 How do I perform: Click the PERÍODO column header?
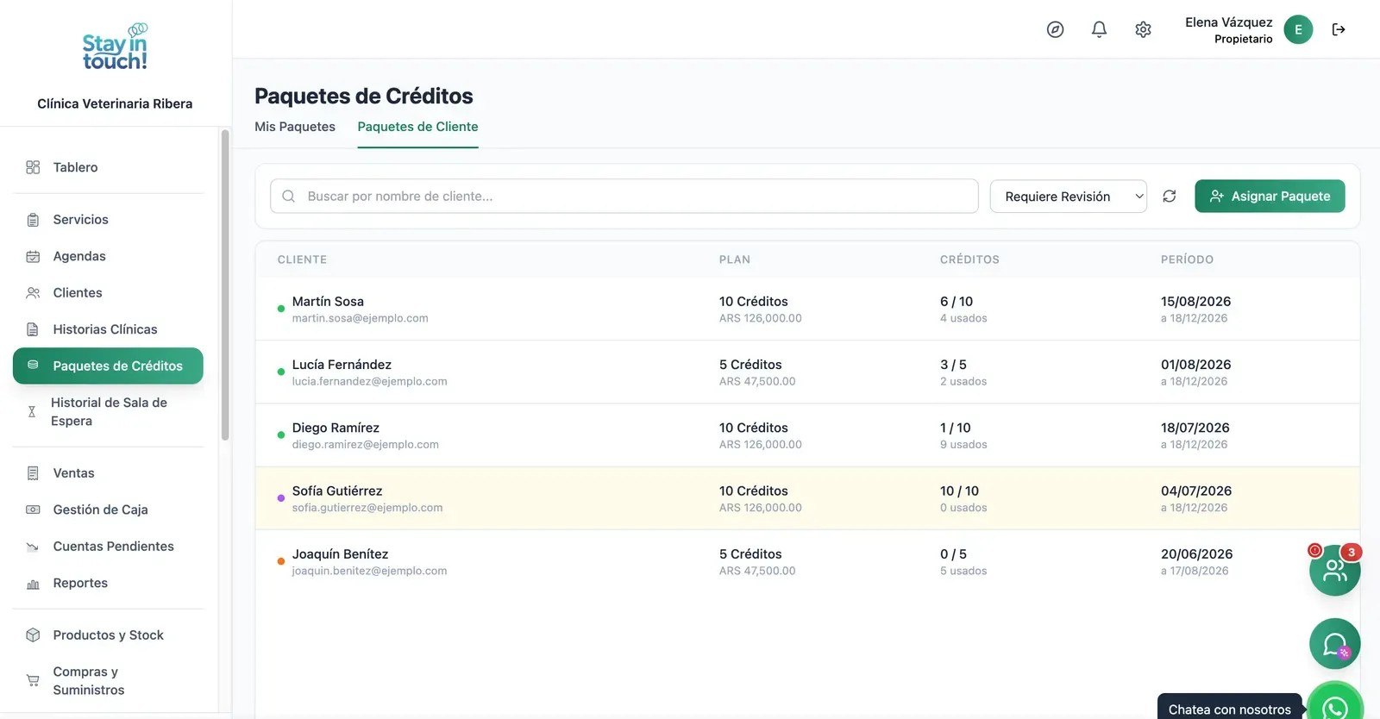(x=1187, y=259)
